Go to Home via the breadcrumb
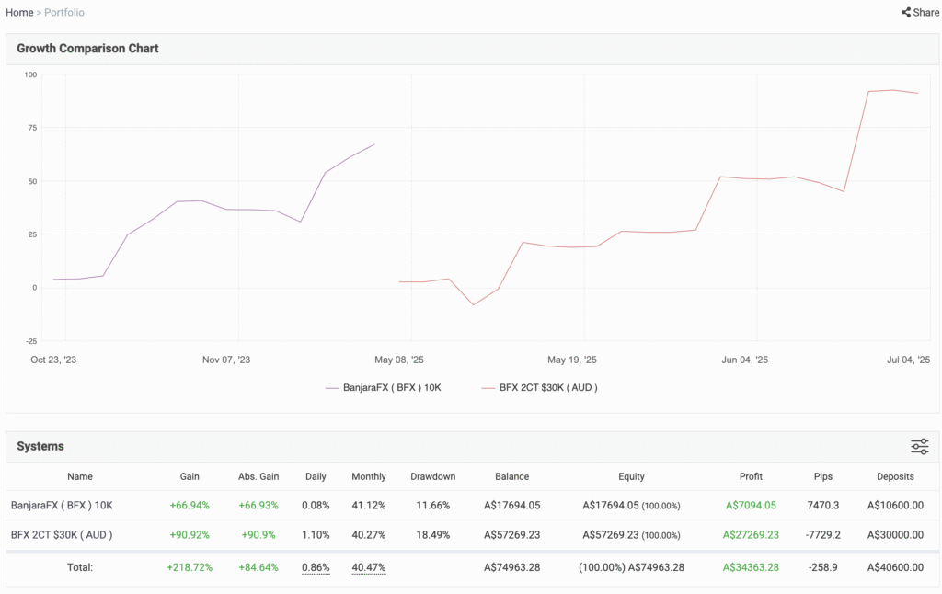The image size is (942, 594). (19, 13)
